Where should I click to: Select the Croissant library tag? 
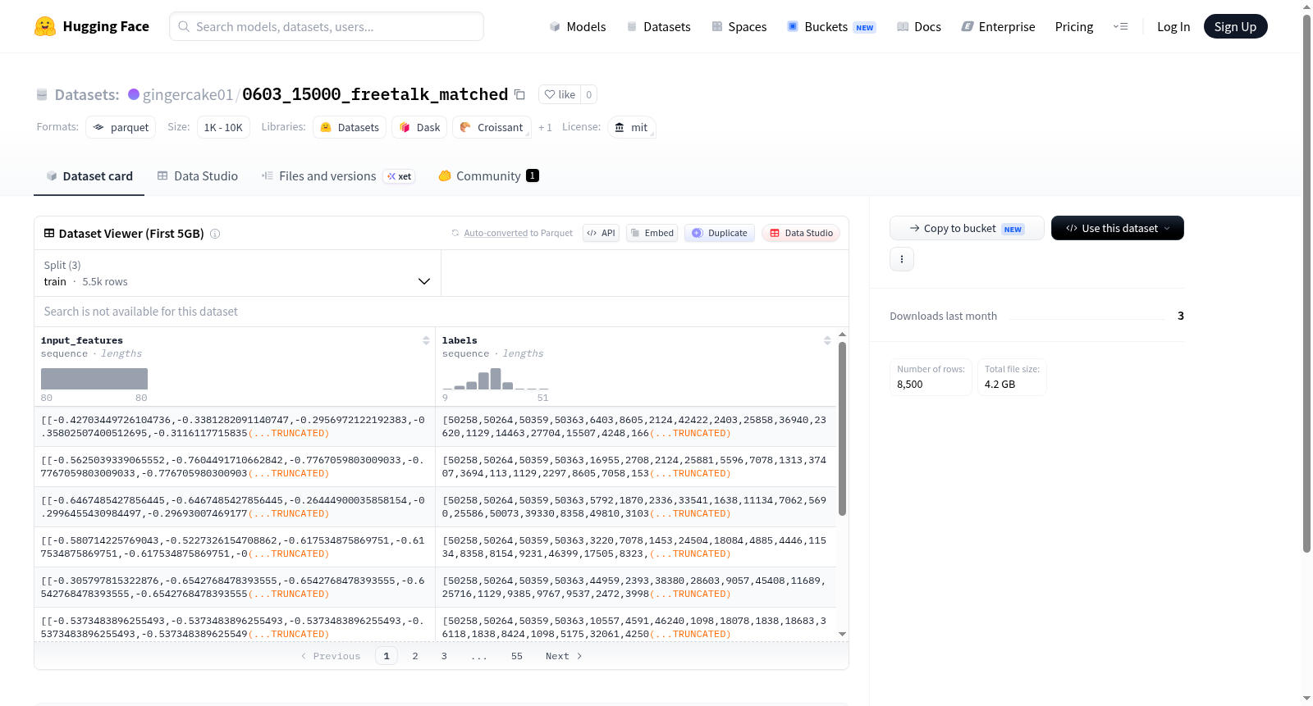492,127
